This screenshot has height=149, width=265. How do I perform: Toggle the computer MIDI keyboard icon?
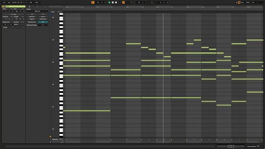(239, 2)
